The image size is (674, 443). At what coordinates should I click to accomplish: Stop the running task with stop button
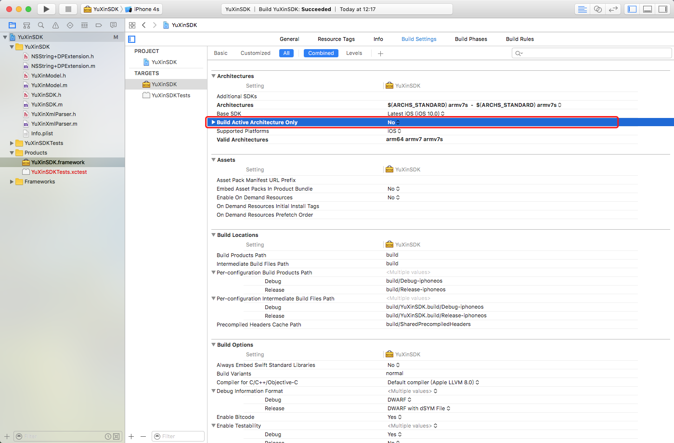(x=68, y=9)
